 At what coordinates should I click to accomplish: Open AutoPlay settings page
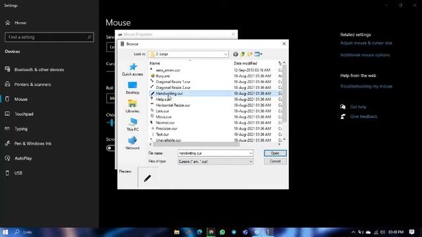point(23,158)
